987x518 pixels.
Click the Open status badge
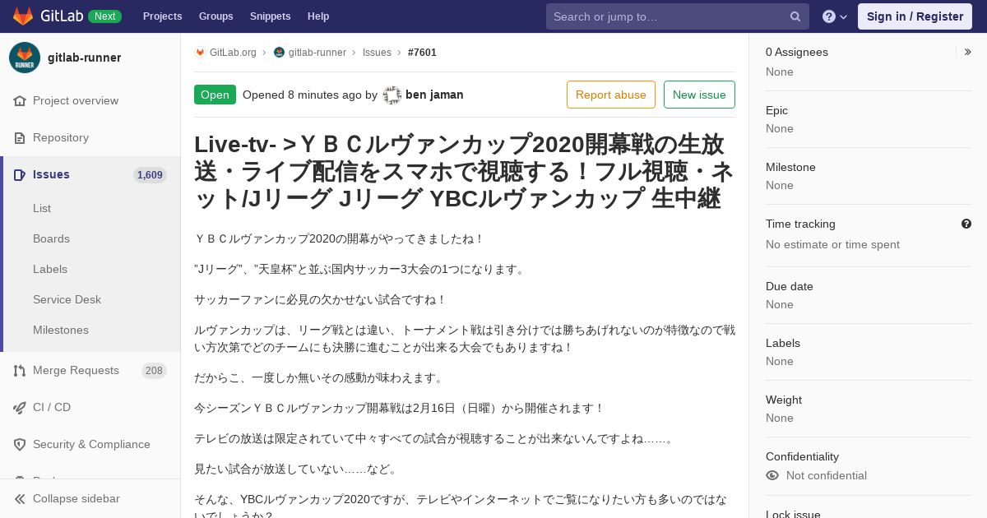215,95
